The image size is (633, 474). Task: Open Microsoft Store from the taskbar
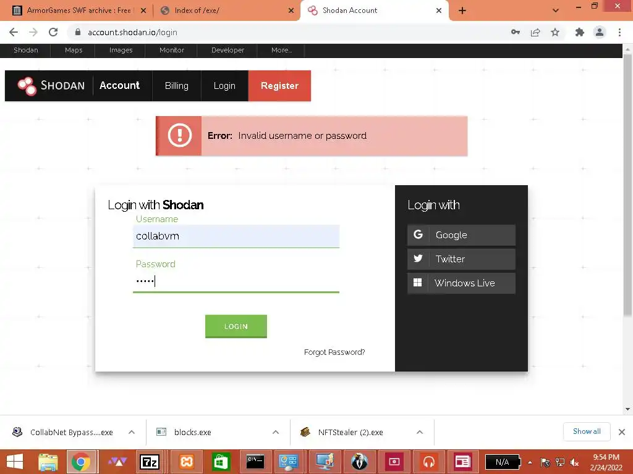(x=220, y=462)
